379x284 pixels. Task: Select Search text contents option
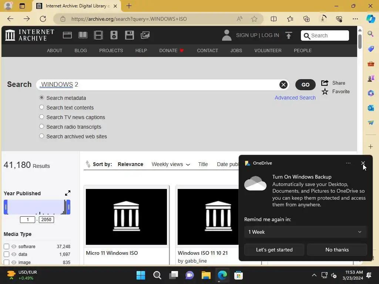click(41, 107)
